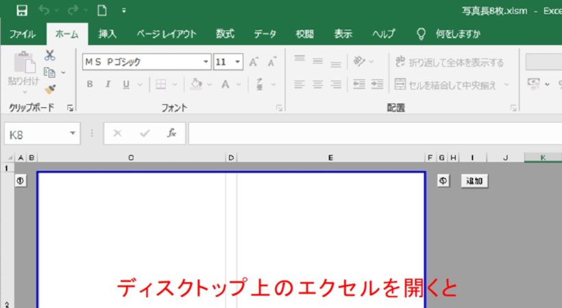Click the Increase Font Size icon

click(254, 62)
